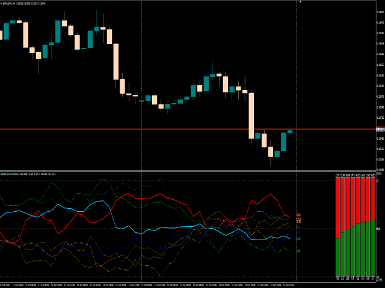Click the value 56 under USD bar
The image size is (385, 288).
[368, 278]
